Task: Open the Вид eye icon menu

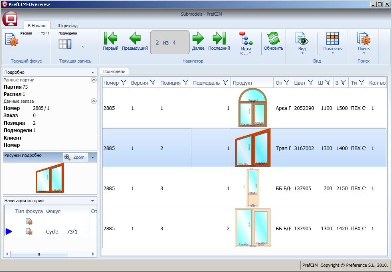Action: click(302, 43)
